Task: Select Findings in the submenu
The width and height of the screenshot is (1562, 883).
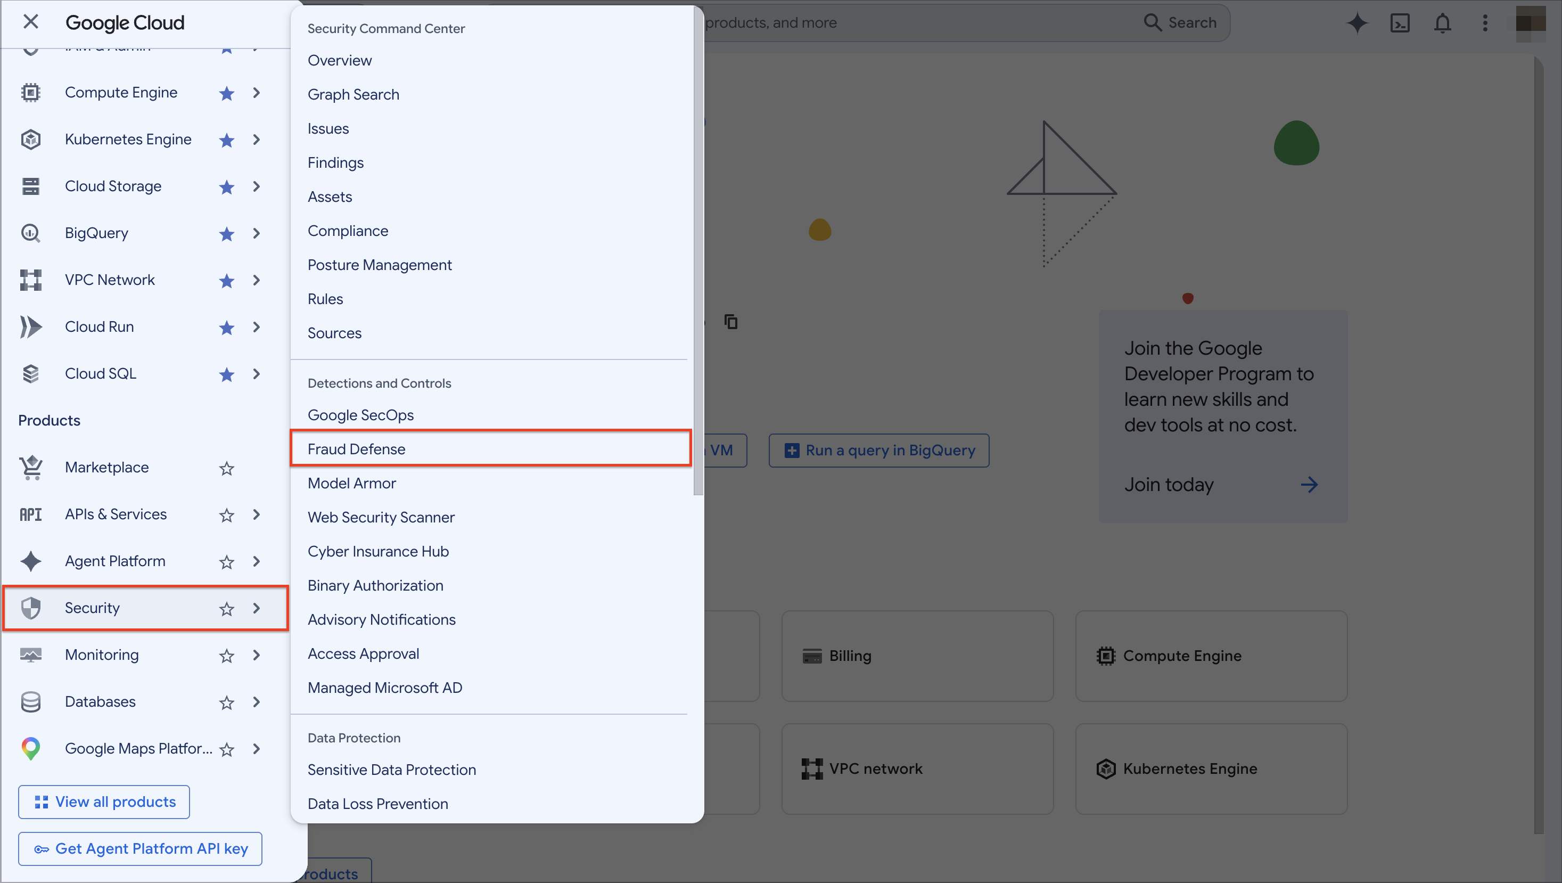Action: point(490,162)
